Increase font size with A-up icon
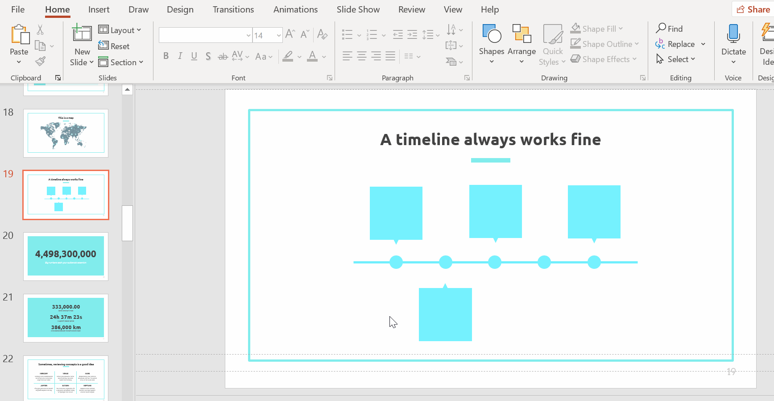 (x=290, y=34)
